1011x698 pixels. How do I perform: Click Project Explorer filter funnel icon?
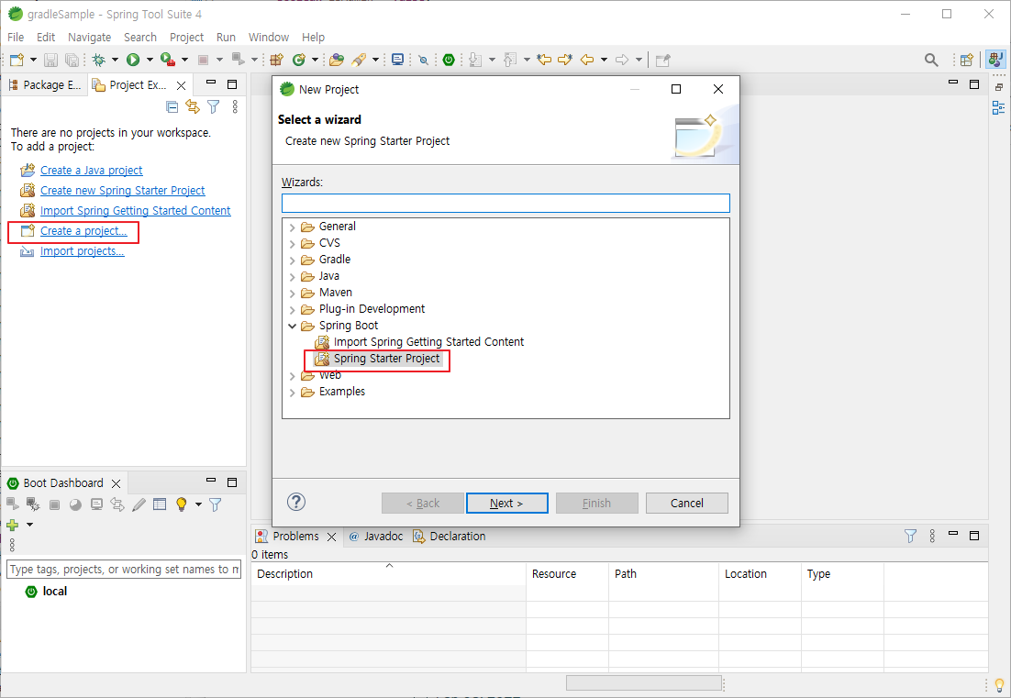(214, 107)
